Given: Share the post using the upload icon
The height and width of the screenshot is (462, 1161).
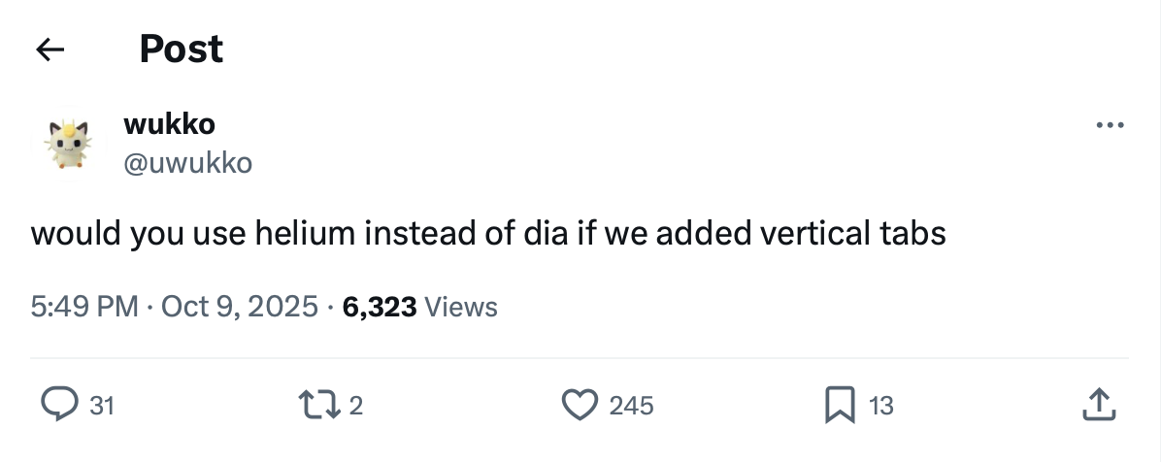Looking at the screenshot, I should (1096, 405).
